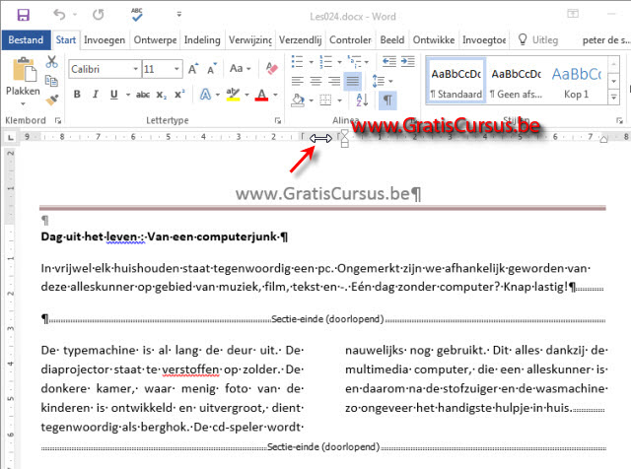Click the shading paint bucket icon
This screenshot has width=631, height=469.
coord(298,100)
